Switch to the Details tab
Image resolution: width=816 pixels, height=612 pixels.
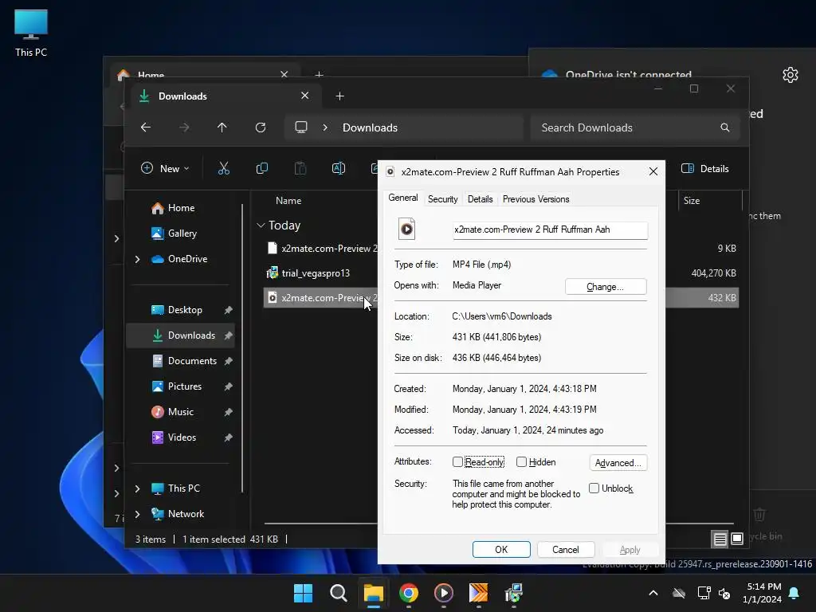pyautogui.click(x=480, y=198)
